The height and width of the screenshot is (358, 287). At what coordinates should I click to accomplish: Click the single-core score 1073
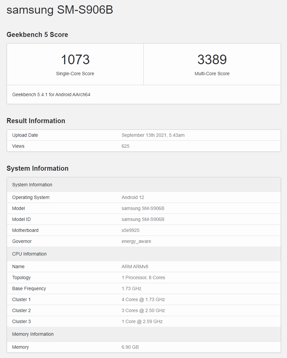tap(75, 60)
